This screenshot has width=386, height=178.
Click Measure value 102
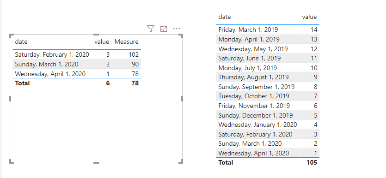pyautogui.click(x=134, y=54)
